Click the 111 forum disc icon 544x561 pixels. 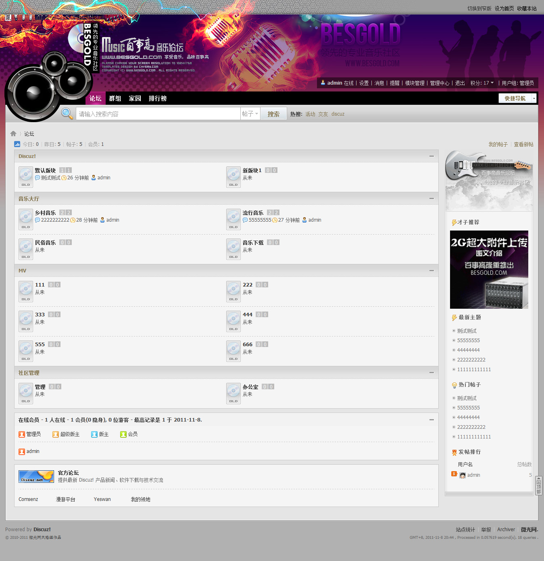(x=26, y=291)
